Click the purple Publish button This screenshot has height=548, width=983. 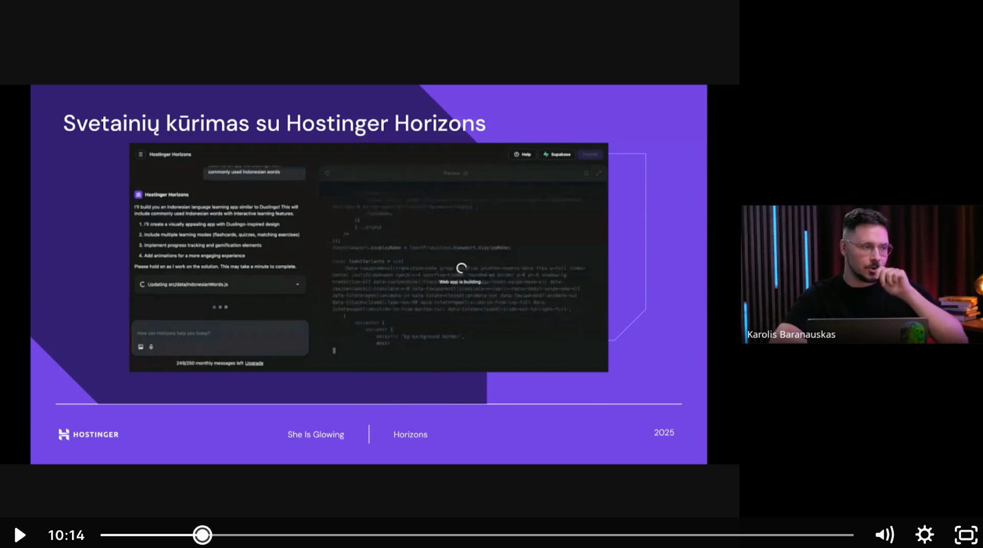point(590,154)
